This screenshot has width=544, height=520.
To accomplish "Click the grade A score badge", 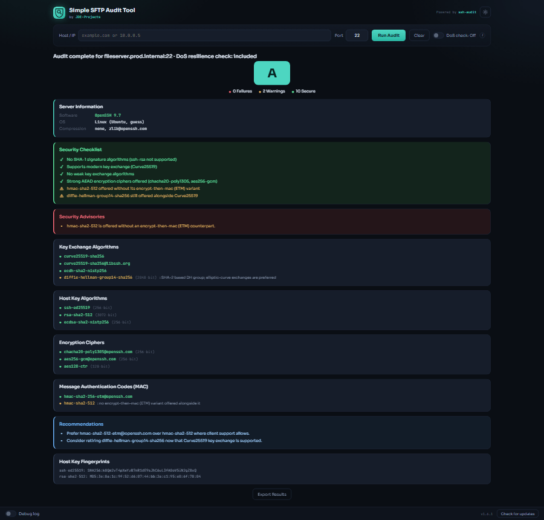I will (x=271, y=73).
